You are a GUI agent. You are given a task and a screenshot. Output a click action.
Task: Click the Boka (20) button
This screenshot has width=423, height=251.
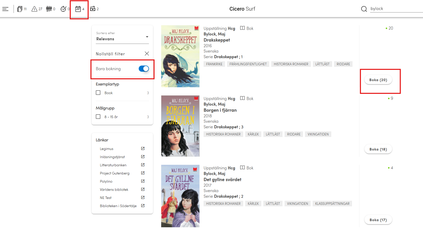pyautogui.click(x=378, y=80)
